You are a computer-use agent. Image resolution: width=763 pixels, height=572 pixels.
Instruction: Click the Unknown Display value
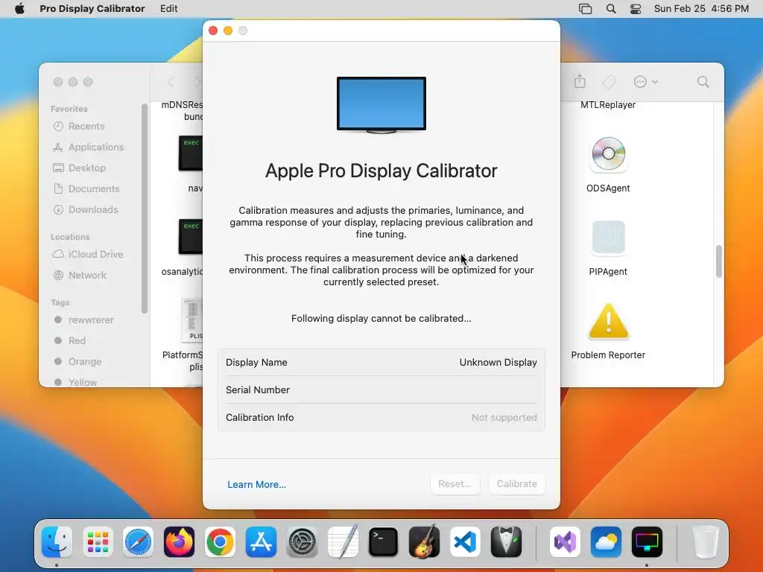(498, 363)
